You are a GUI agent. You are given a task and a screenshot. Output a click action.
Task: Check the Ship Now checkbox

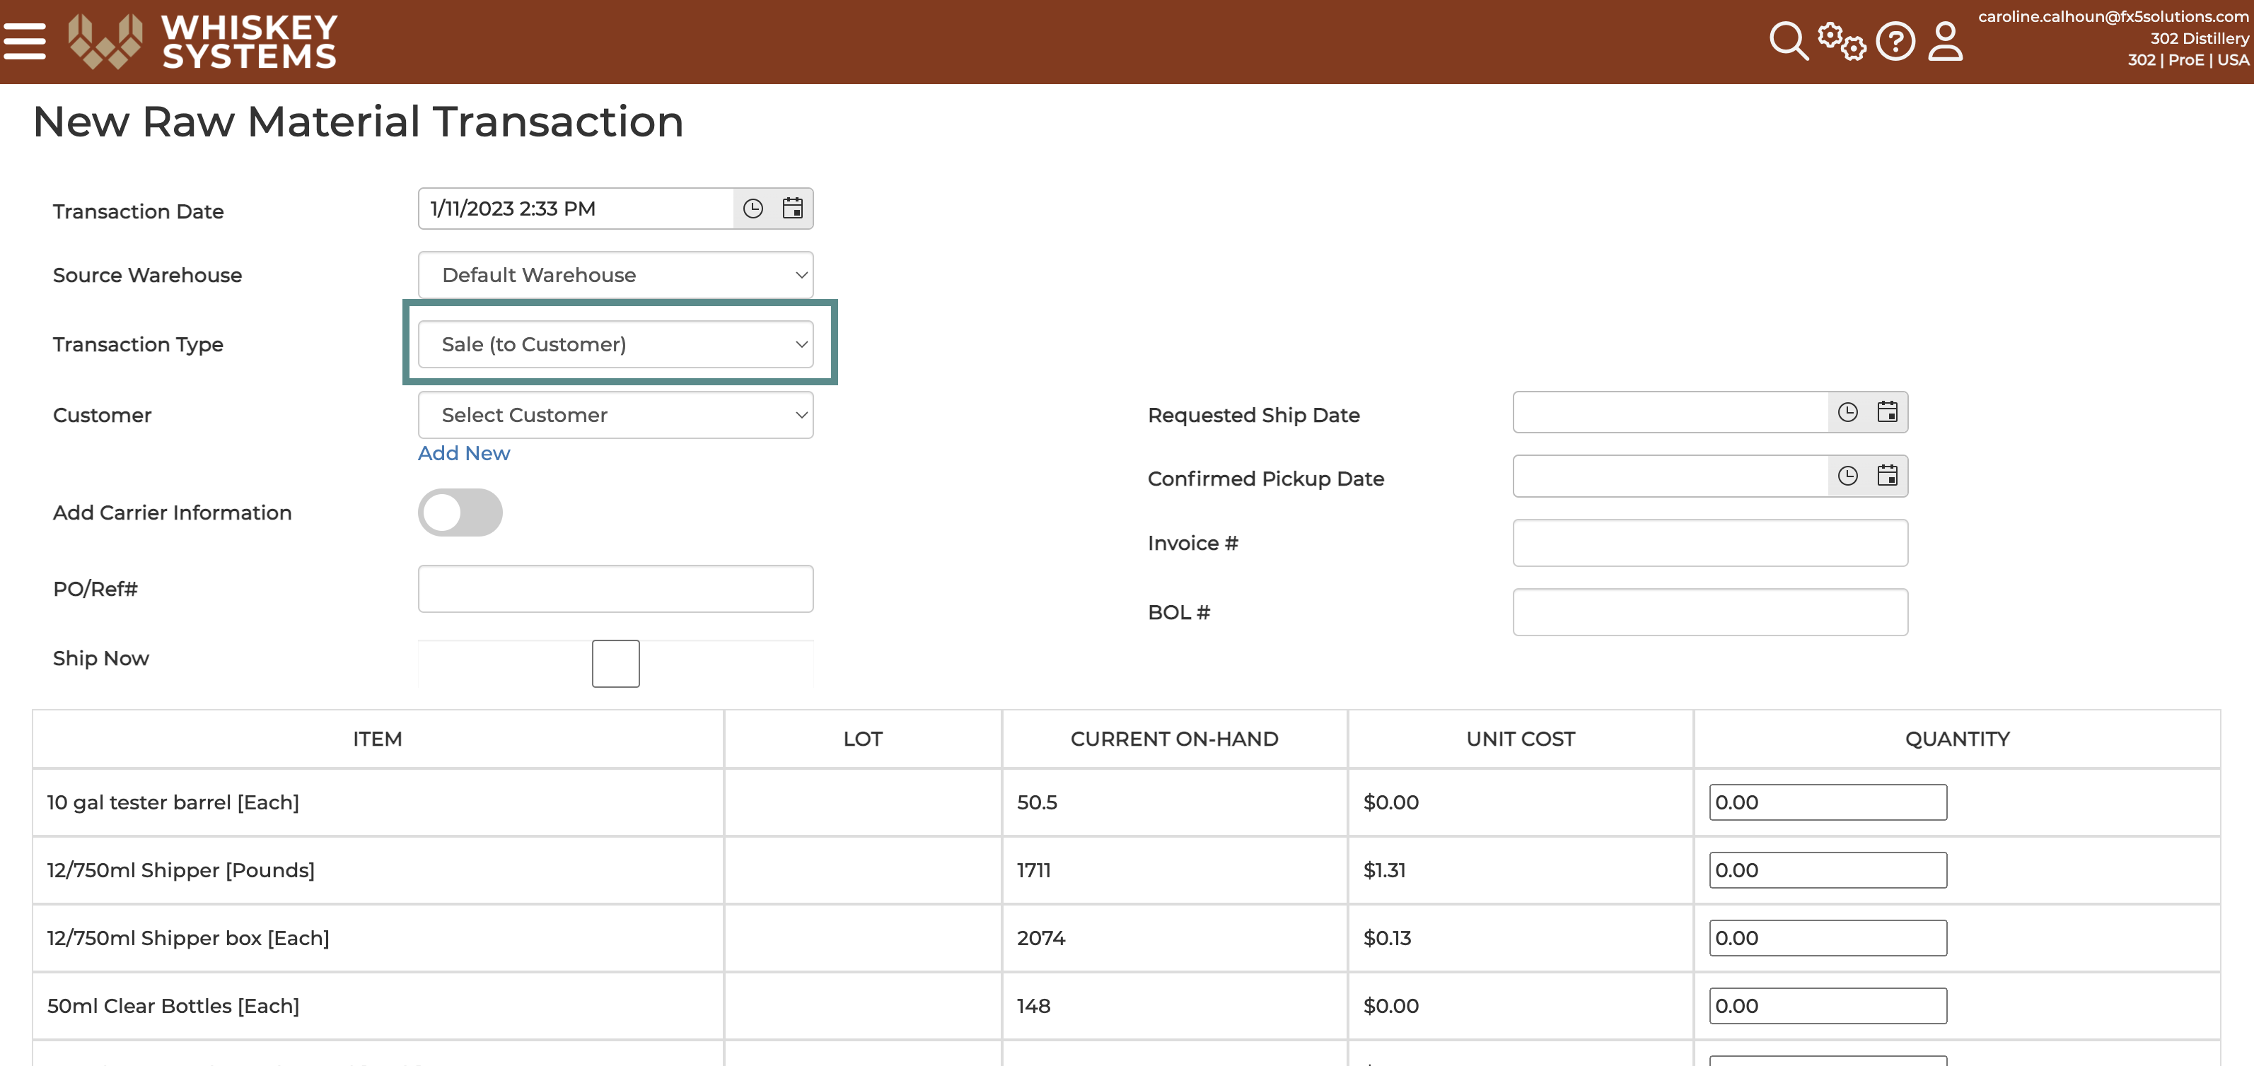point(615,664)
